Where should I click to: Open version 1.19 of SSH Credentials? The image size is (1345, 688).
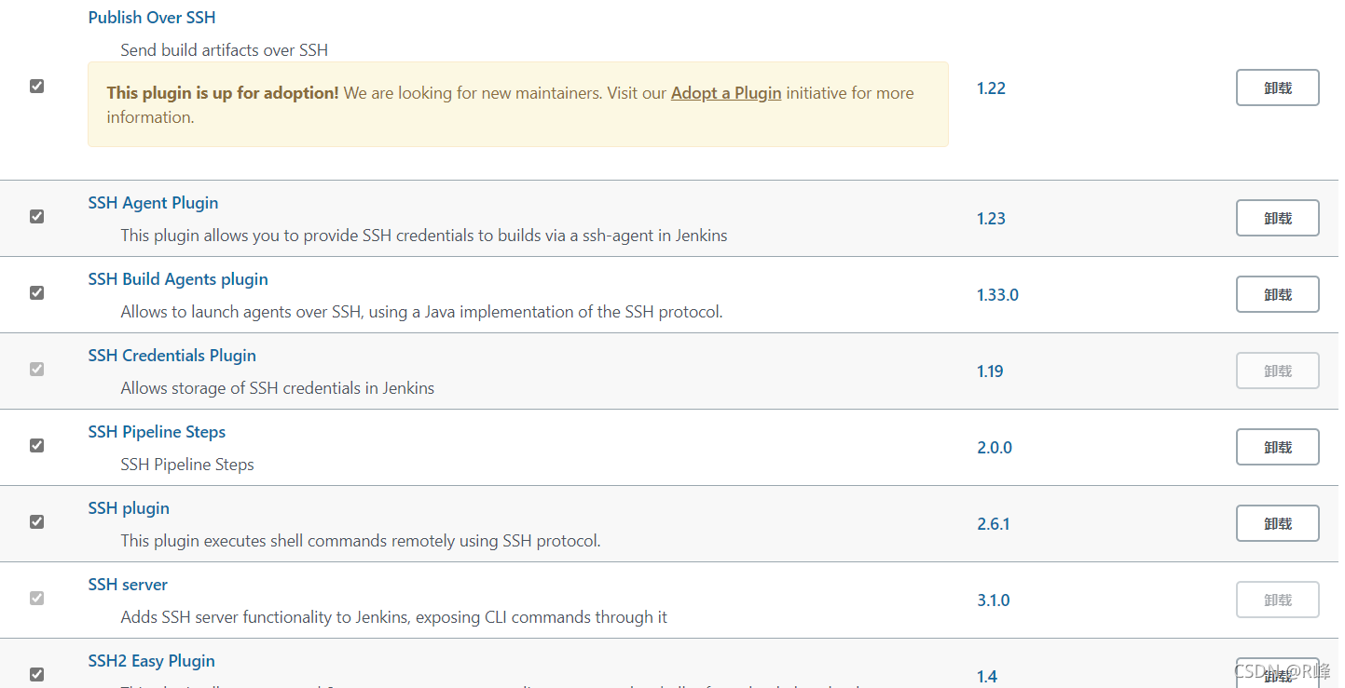coord(990,371)
